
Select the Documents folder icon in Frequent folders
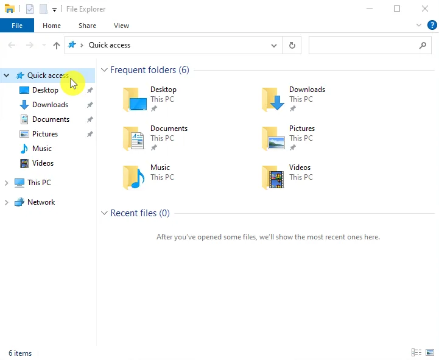[133, 138]
